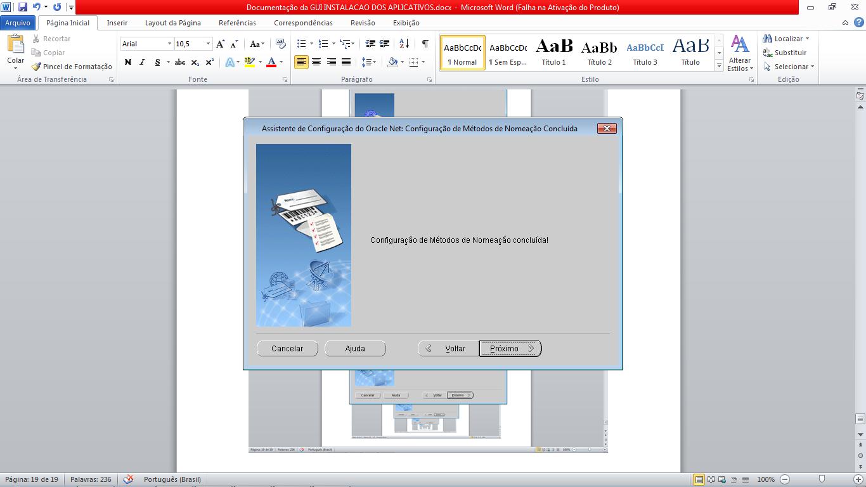The image size is (866, 487).
Task: Adjust the zoom slider in status bar
Action: [x=821, y=479]
